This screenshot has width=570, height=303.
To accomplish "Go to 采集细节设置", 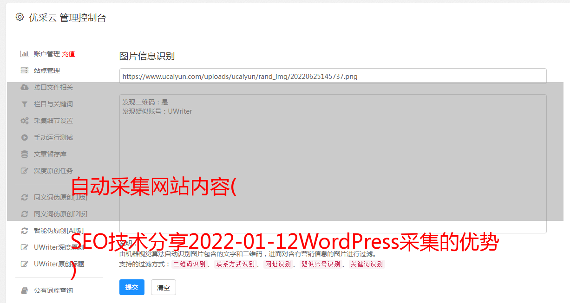I will pos(53,121).
